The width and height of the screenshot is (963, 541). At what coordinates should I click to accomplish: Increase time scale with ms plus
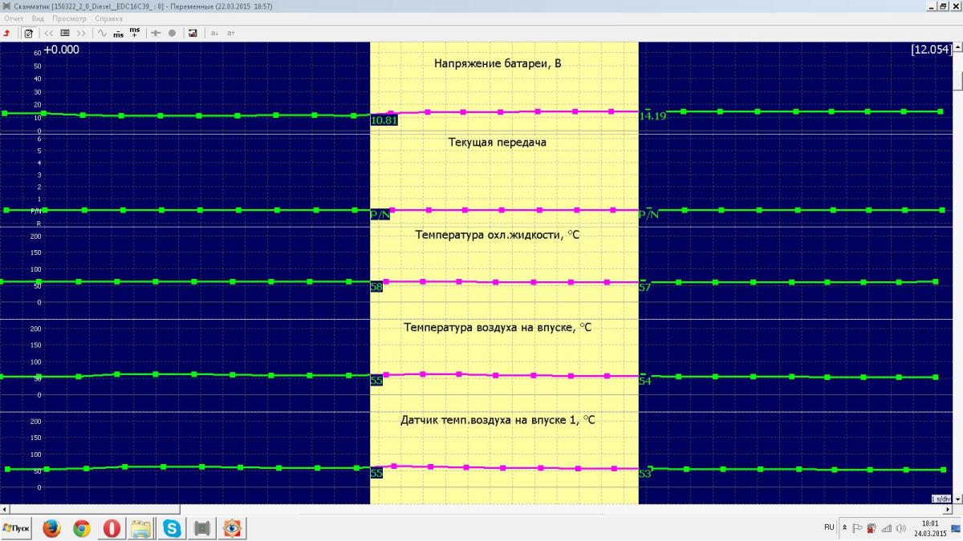coord(135,33)
